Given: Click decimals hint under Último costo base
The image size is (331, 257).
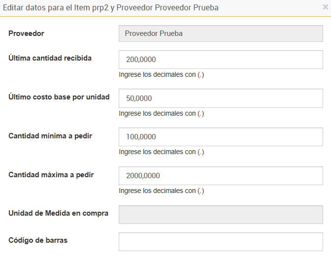Looking at the screenshot, I should [x=162, y=113].
